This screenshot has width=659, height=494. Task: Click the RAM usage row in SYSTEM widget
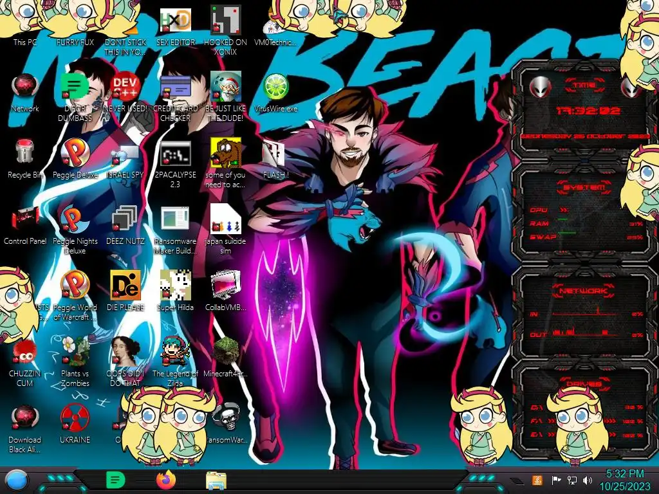tap(586, 223)
